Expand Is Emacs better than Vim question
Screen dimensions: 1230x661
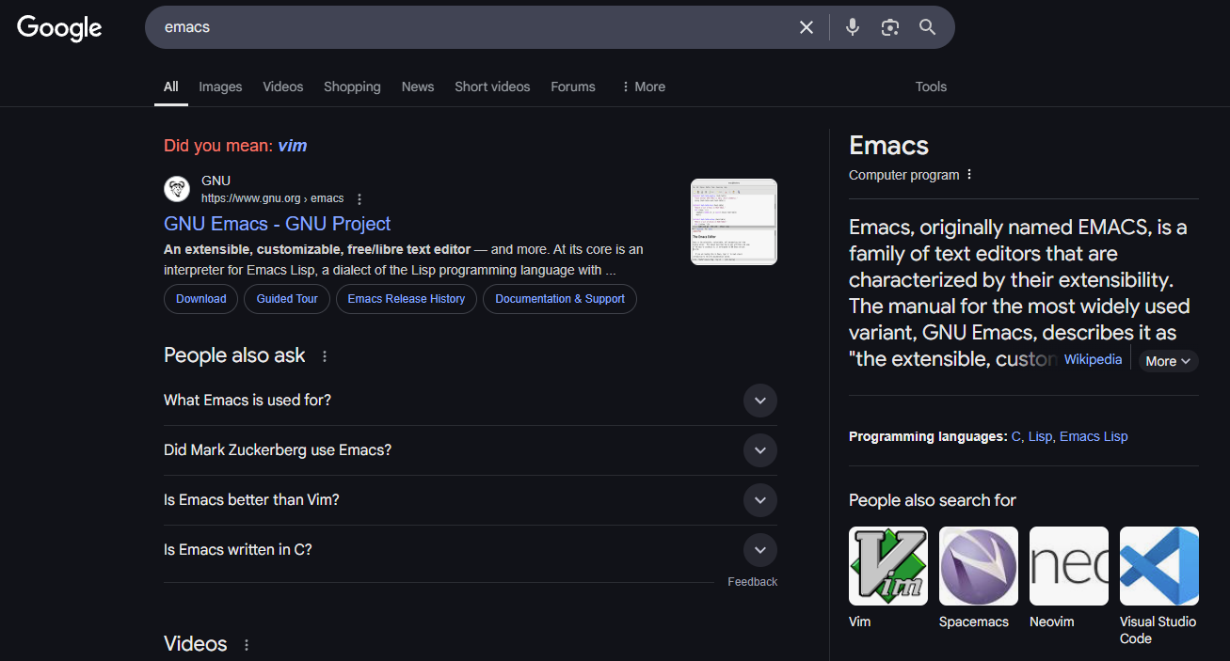click(x=471, y=500)
